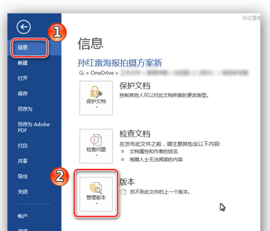The width and height of the screenshot is (270, 231).
Task: Click the 保护文档 heading text
Action: click(x=135, y=86)
